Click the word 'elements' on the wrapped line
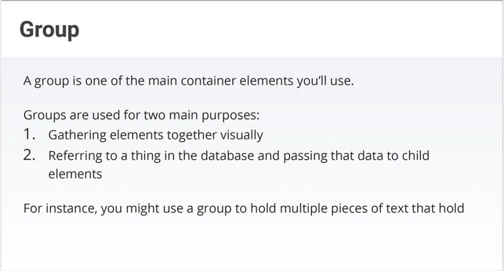This screenshot has width=504, height=271. (75, 174)
